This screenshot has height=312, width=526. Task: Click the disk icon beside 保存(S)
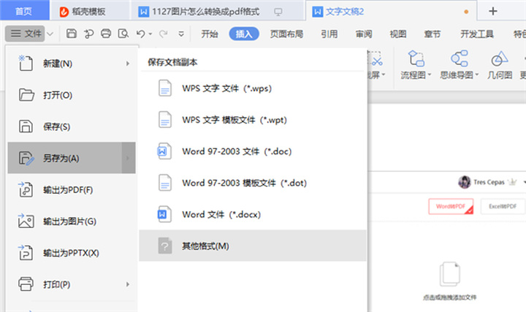(x=26, y=126)
